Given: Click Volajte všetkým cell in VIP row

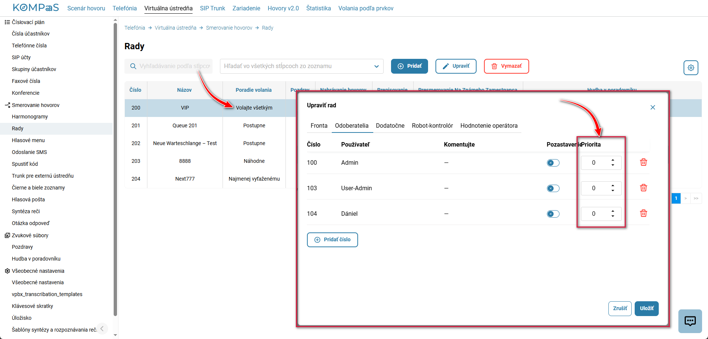Looking at the screenshot, I should pyautogui.click(x=254, y=108).
